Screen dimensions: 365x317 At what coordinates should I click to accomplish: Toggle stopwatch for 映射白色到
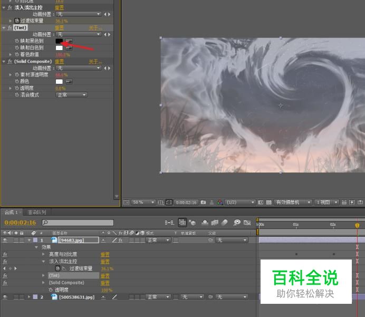click(17, 47)
